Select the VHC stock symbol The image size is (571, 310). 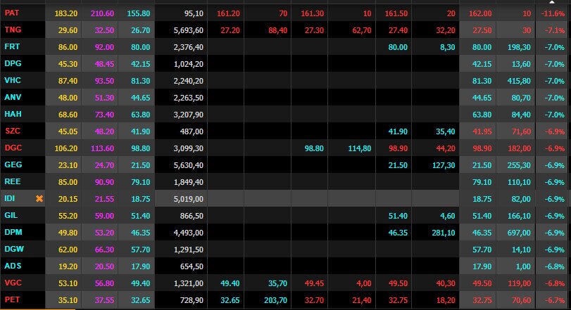[x=13, y=80]
